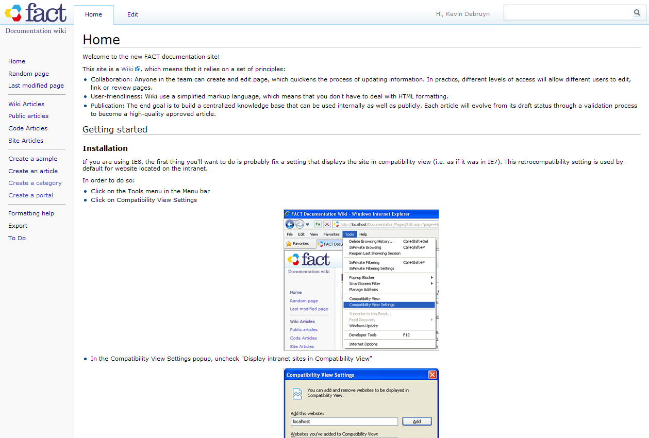Screen dimensions: 649x438
Task: Open Public articles link
Action: pos(28,116)
